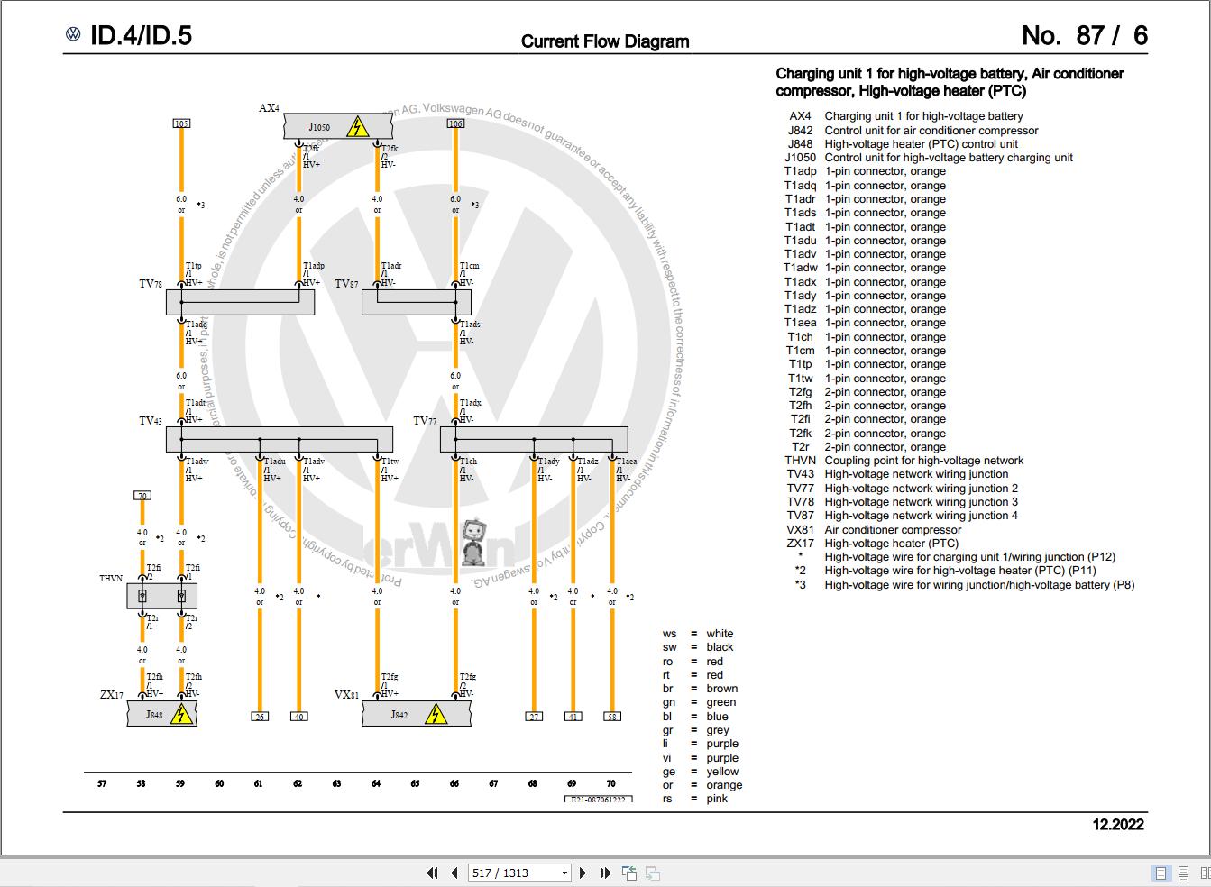The height and width of the screenshot is (887, 1211).
Task: Select the J842 compressor control unit box
Action: click(416, 715)
